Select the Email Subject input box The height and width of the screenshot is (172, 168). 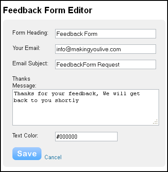tap(106, 64)
